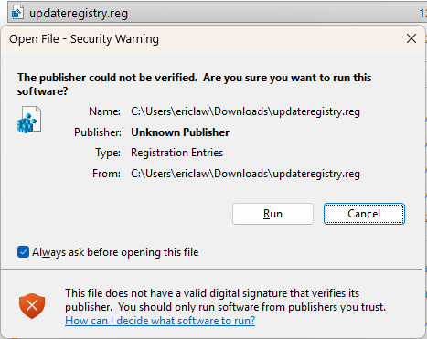This screenshot has width=427, height=339.
Task: Click 'Unknown Publisher' text
Action: coord(180,132)
